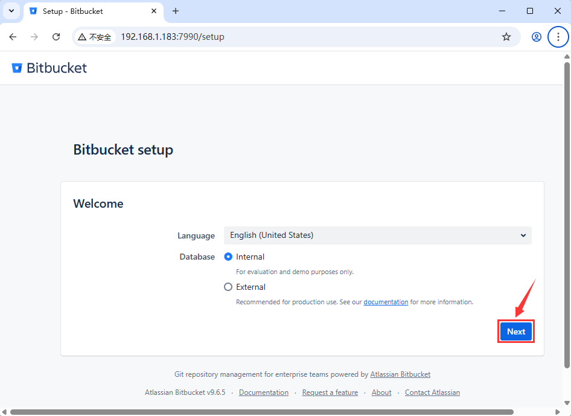Minimize the browser window

pyautogui.click(x=502, y=11)
